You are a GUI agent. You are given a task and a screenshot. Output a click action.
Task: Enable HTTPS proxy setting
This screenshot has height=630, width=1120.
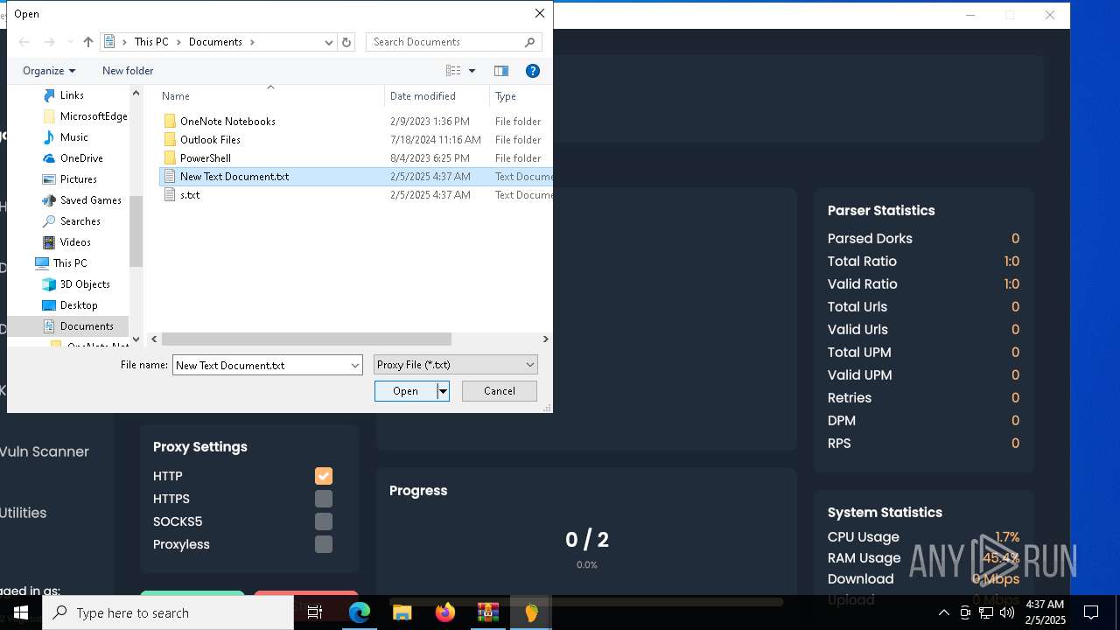tap(324, 499)
